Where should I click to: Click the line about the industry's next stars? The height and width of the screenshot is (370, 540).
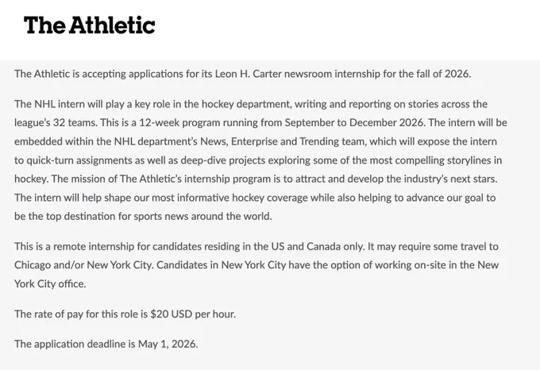256,179
